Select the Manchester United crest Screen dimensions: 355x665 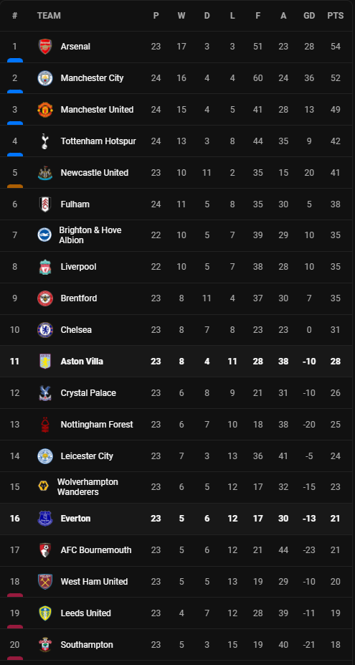pyautogui.click(x=45, y=110)
